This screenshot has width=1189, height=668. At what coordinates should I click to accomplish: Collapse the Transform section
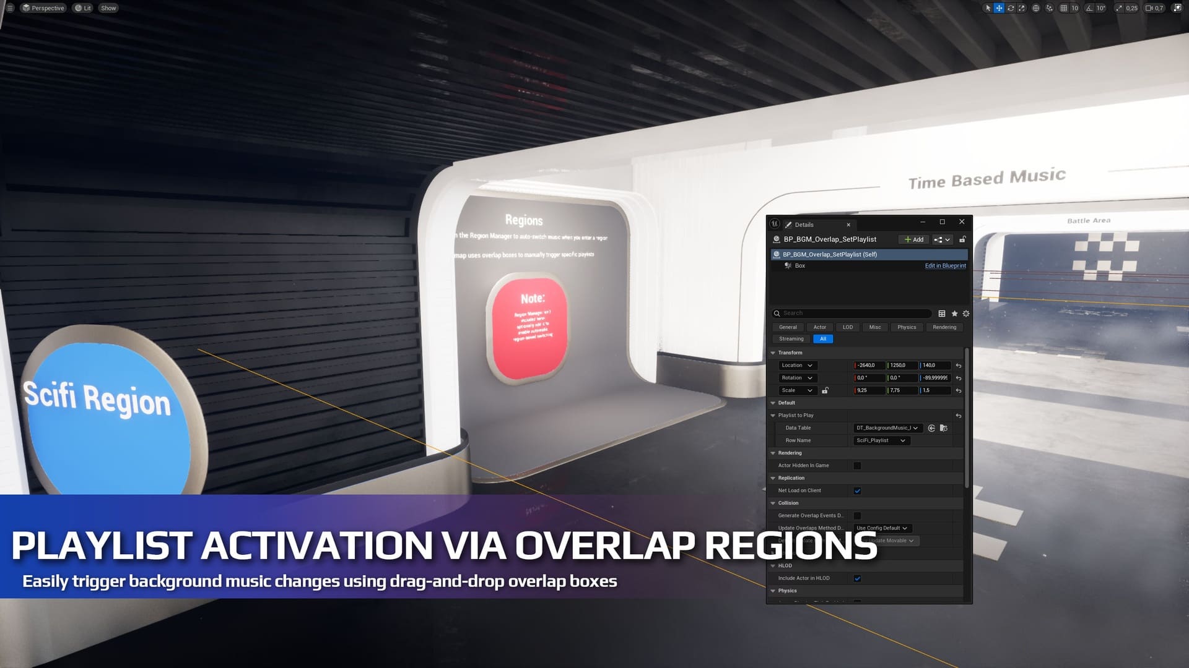tap(773, 353)
